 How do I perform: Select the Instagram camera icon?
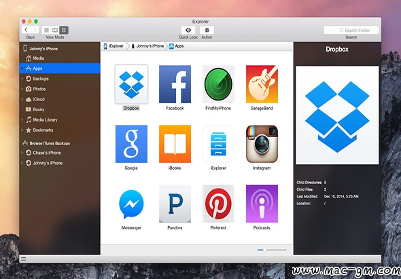click(x=262, y=144)
